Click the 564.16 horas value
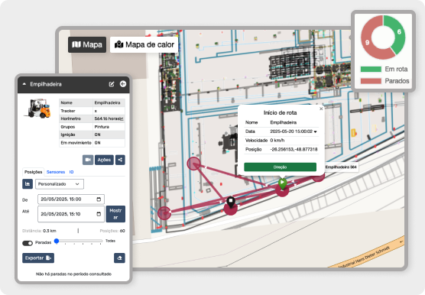Viewport: 425px width, 295px height. click(107, 118)
